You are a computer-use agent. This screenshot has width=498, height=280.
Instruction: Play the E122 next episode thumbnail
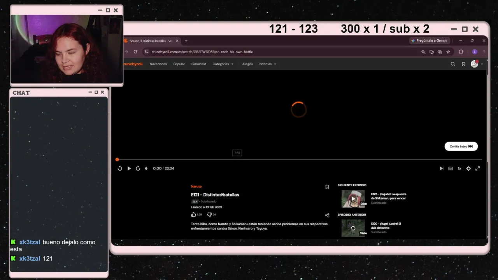click(353, 199)
